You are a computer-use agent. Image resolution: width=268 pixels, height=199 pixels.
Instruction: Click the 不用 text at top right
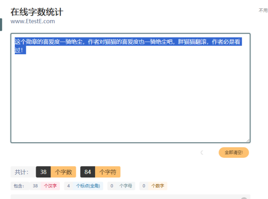pyautogui.click(x=263, y=10)
